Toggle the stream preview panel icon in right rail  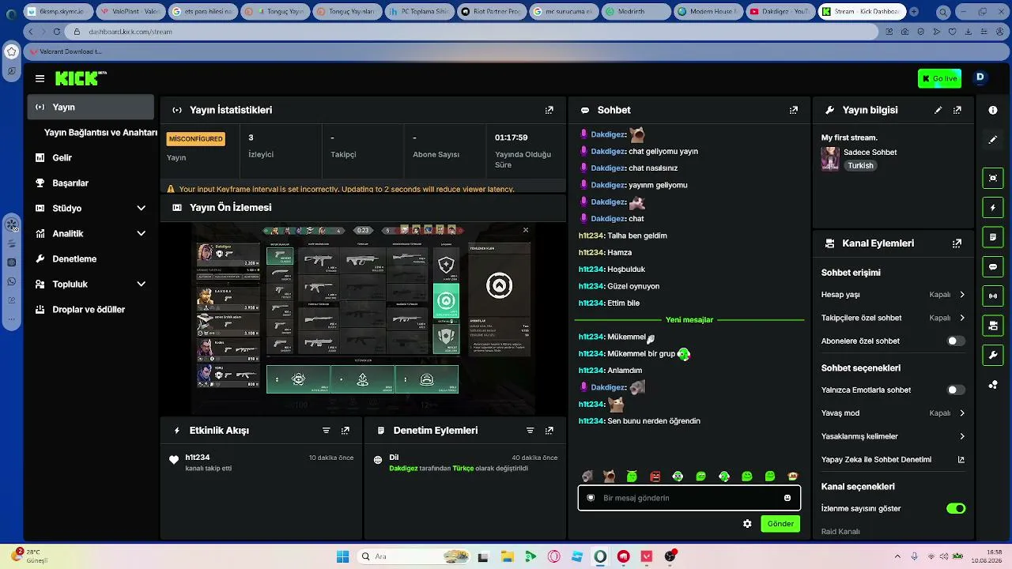(993, 179)
